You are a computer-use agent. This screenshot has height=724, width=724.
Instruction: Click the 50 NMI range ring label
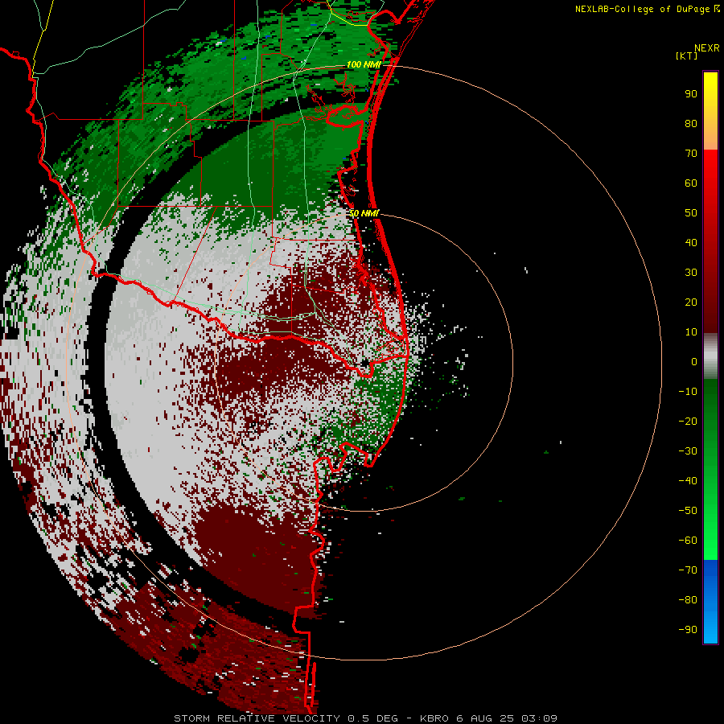tap(364, 213)
